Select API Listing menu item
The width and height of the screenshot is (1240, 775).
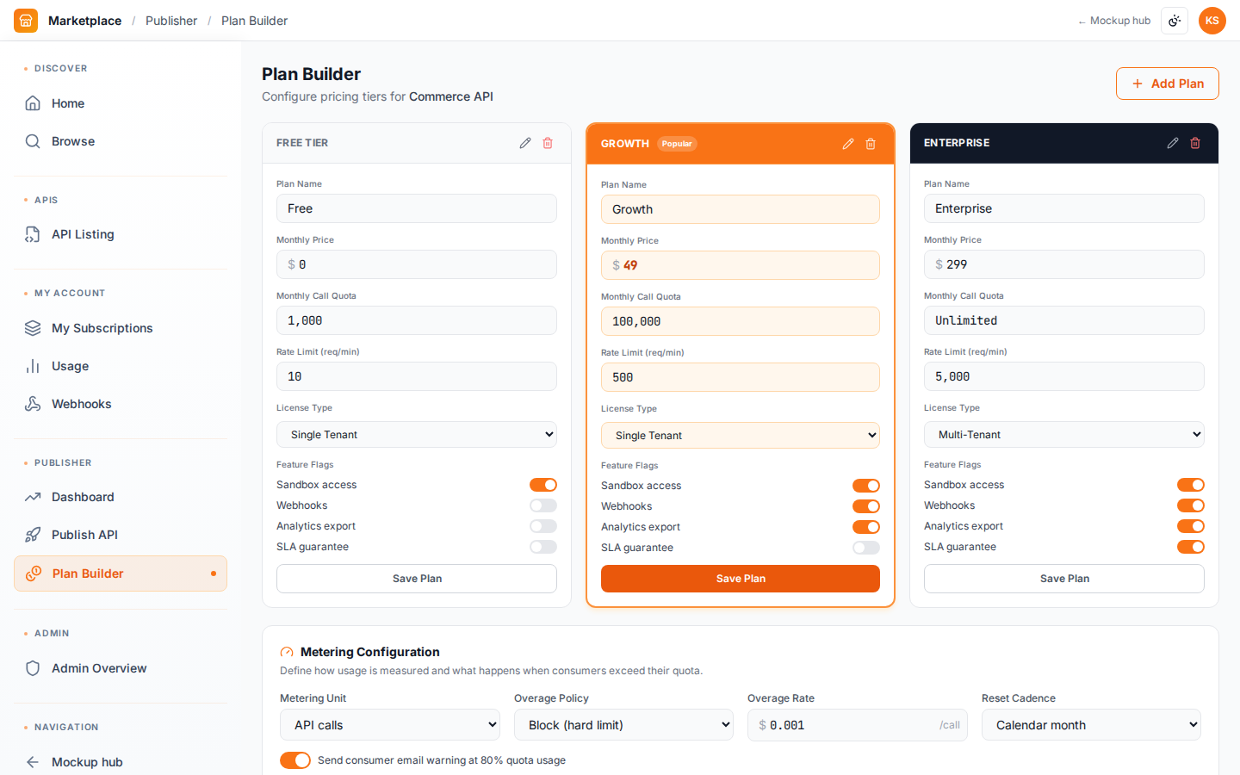(121, 234)
